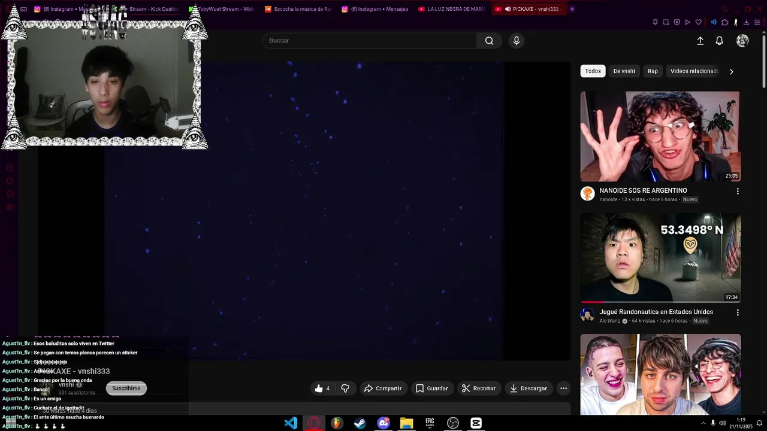Click the Recortar button
Viewport: 767px width, 431px height.
click(478, 388)
